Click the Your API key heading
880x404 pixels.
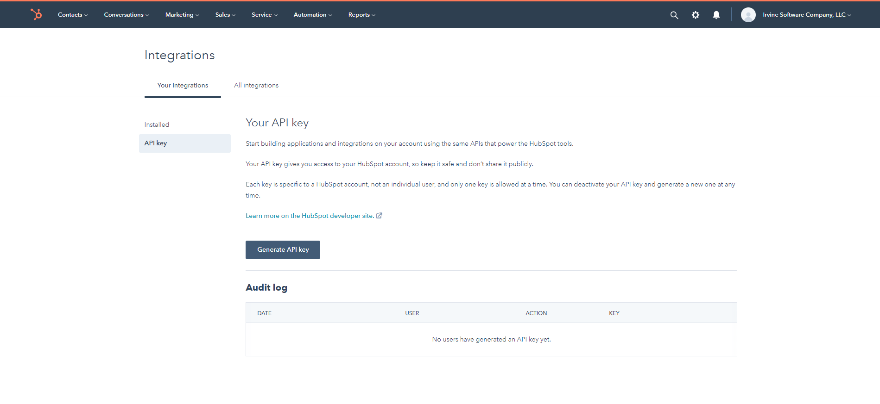click(277, 123)
